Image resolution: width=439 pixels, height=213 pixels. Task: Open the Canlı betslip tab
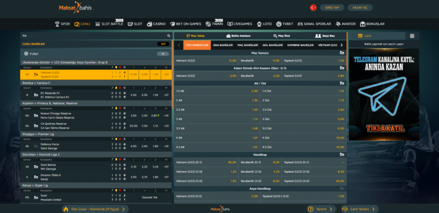(377, 36)
